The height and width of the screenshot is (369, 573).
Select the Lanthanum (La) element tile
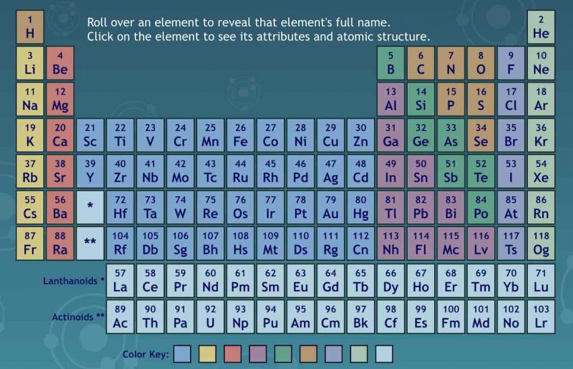pyautogui.click(x=121, y=280)
